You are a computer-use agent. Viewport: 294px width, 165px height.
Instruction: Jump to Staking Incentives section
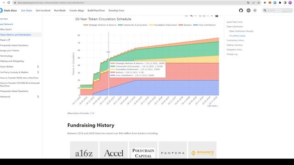(234, 45)
